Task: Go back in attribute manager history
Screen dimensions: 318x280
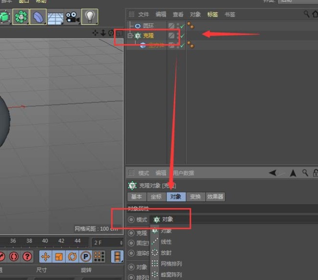Action: click(273, 173)
